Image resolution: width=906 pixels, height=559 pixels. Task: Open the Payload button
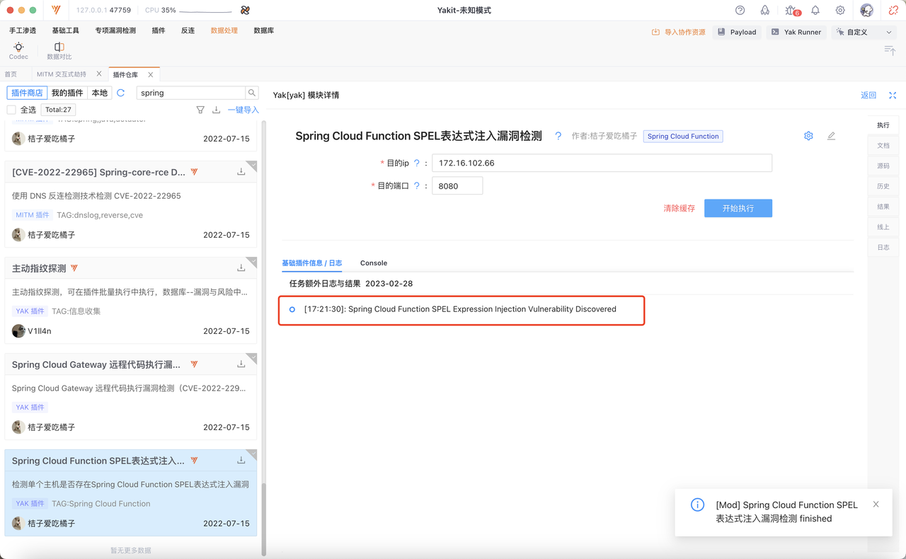point(737,32)
